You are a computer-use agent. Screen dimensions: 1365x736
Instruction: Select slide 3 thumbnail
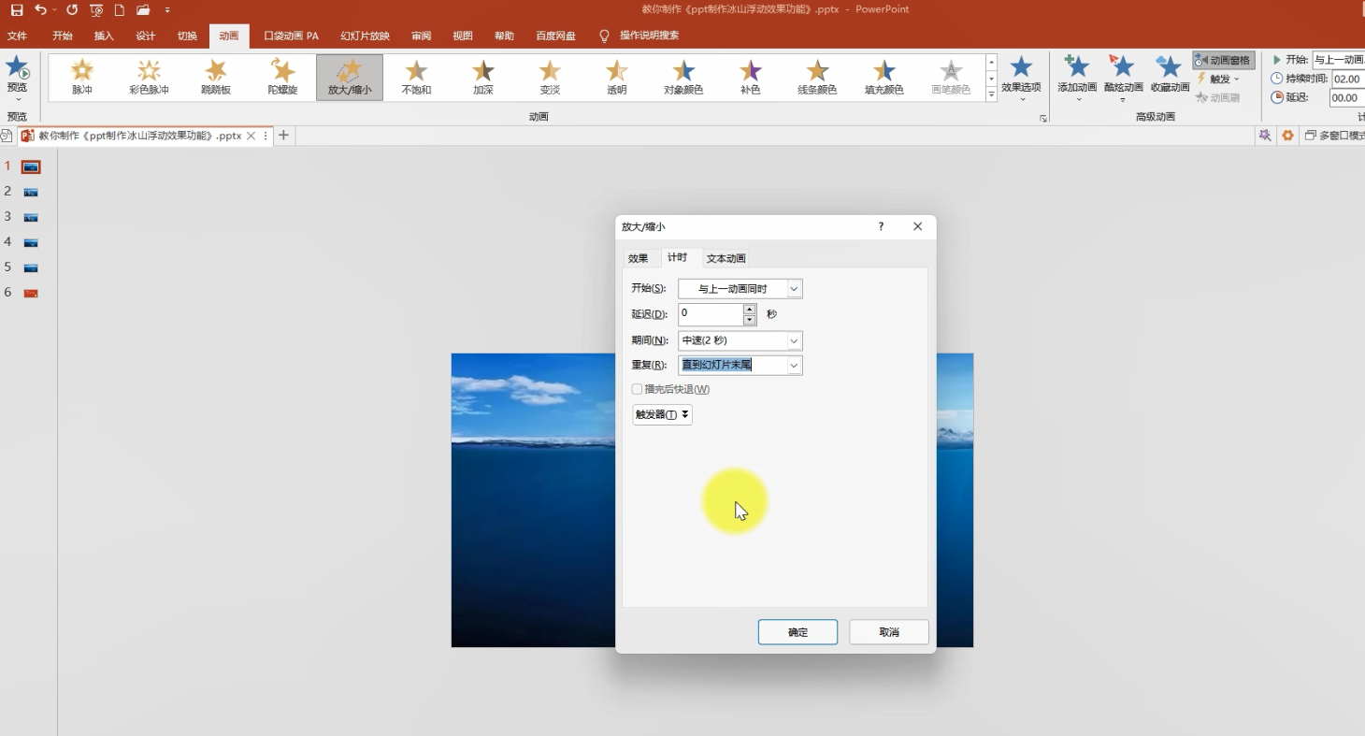[x=31, y=217]
